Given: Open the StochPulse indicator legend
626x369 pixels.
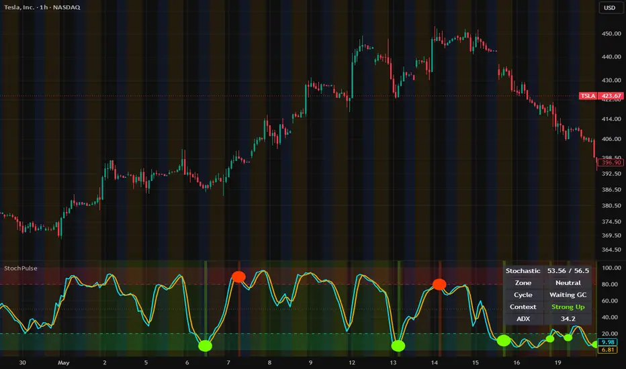Looking at the screenshot, I should (21, 268).
